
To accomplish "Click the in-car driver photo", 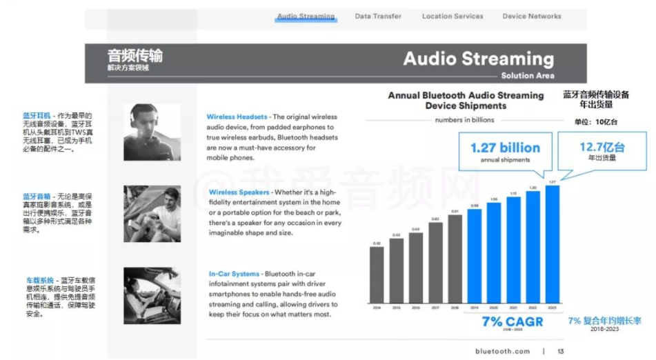I will pyautogui.click(x=152, y=295).
